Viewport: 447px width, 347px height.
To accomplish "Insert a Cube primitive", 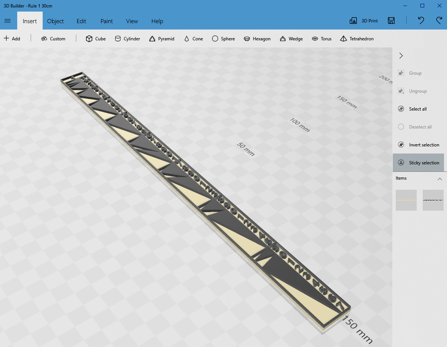I will click(96, 38).
